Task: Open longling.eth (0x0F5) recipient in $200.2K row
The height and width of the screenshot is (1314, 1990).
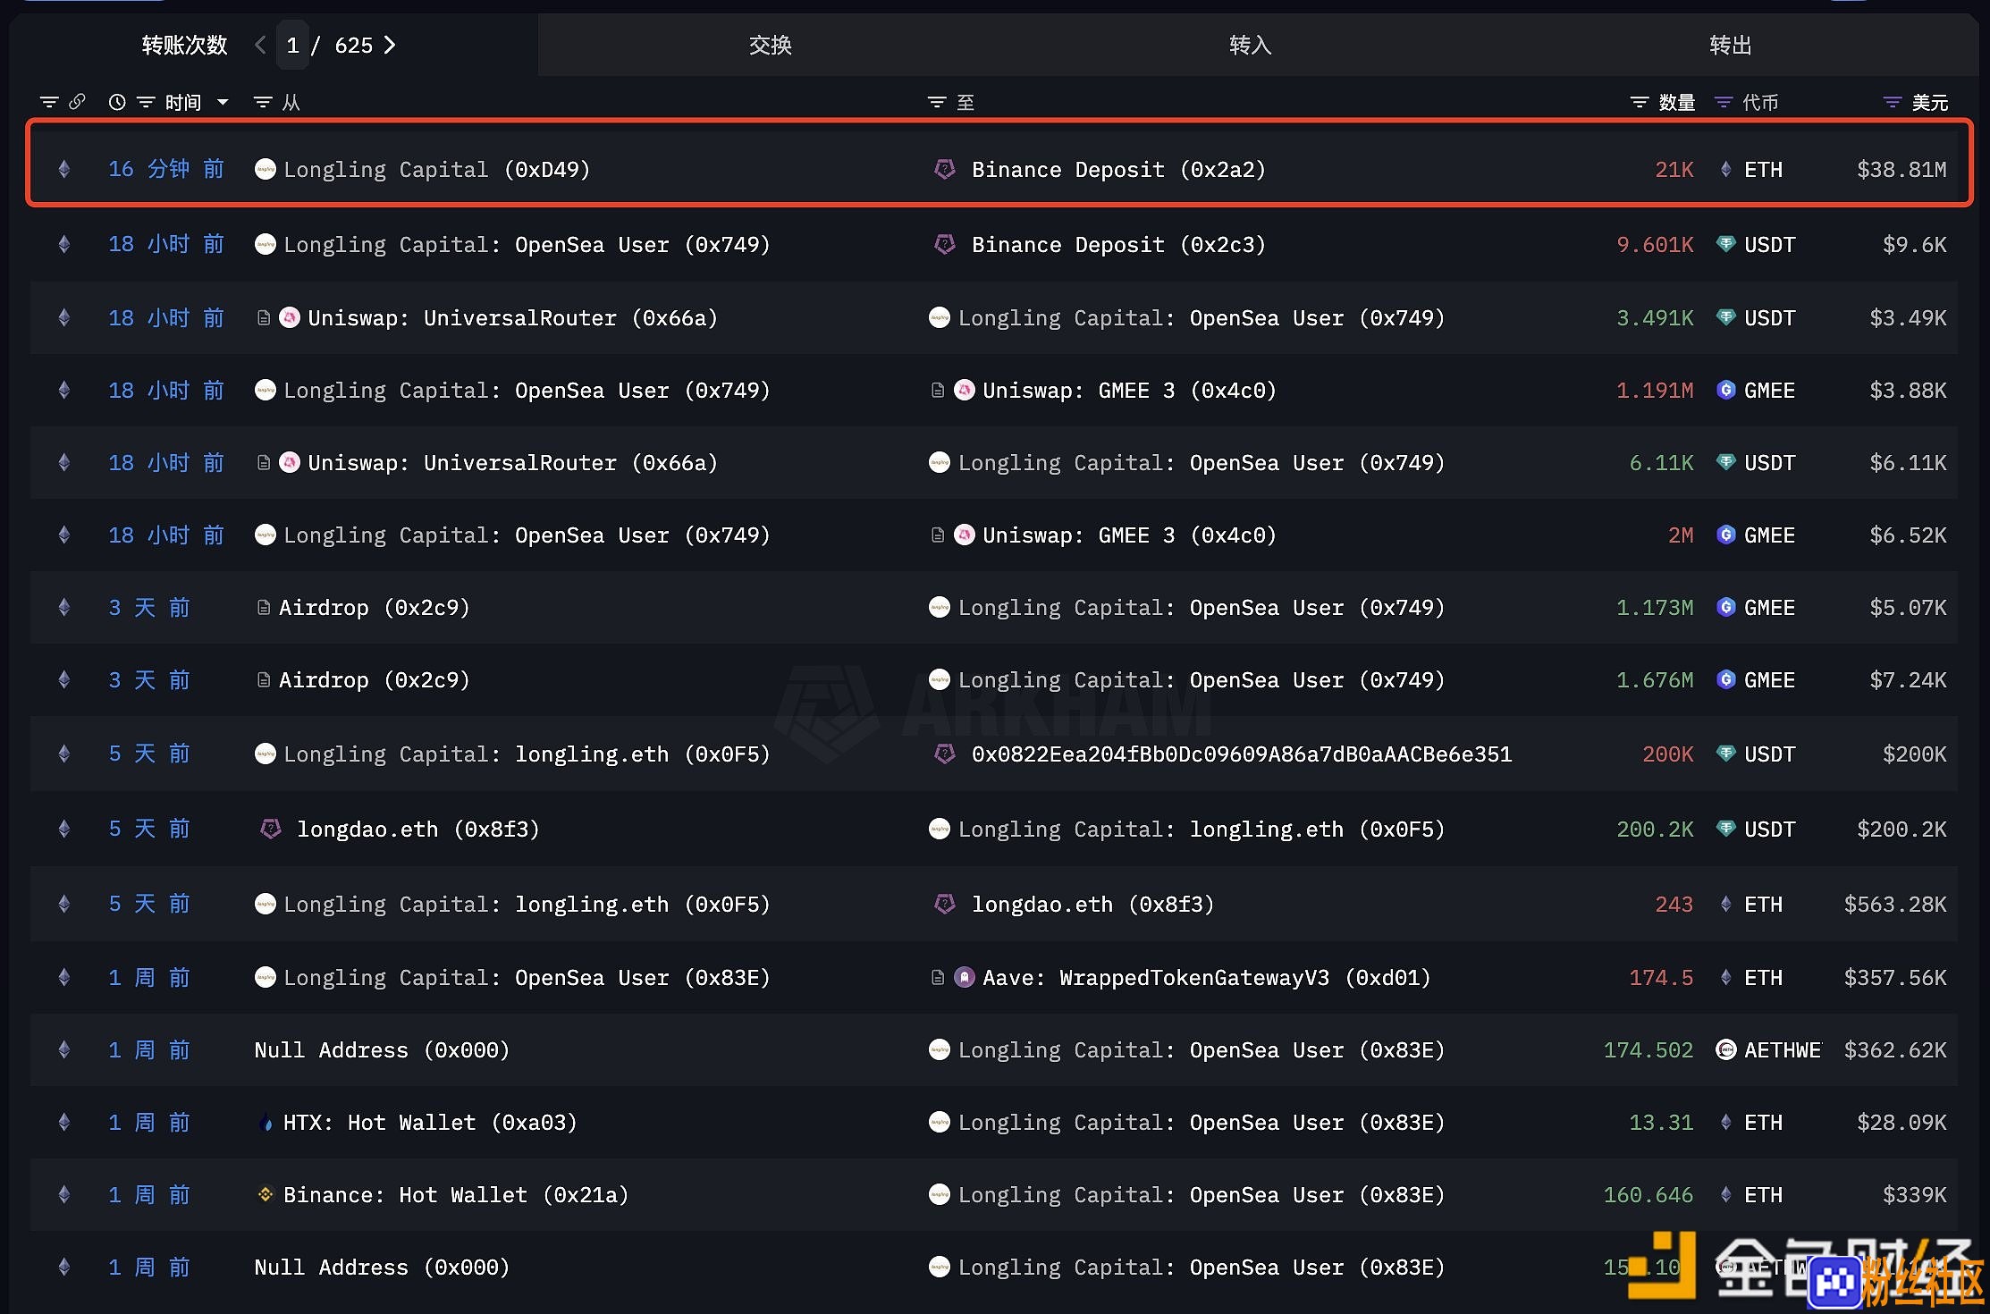Action: [1202, 829]
